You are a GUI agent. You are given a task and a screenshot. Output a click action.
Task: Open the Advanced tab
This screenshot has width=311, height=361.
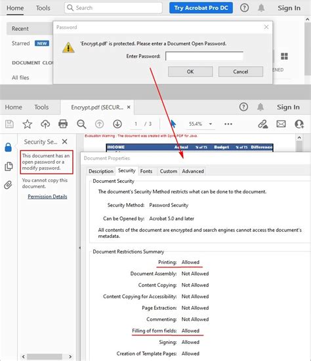(x=193, y=171)
